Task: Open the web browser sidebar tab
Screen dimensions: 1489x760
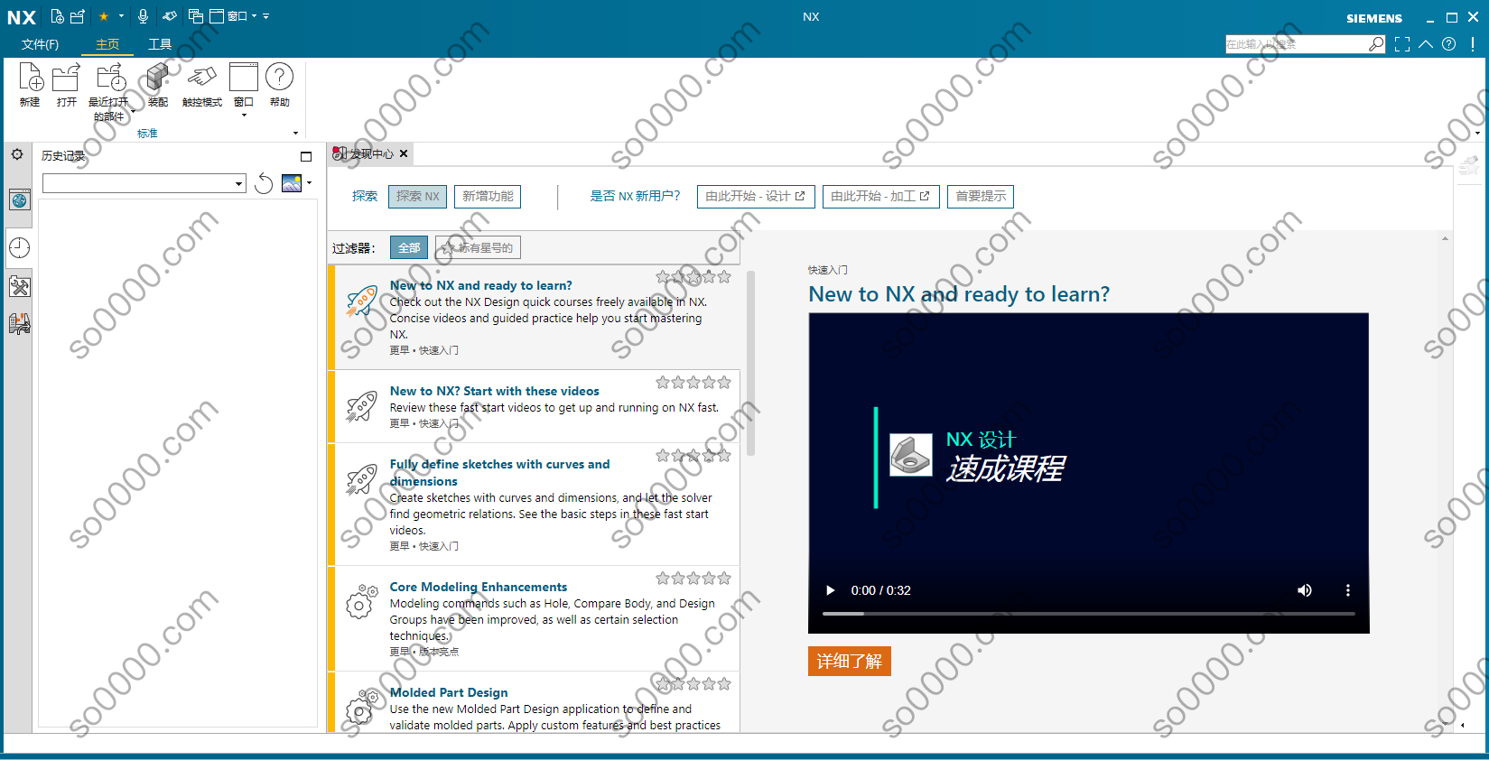Action: 20,199
